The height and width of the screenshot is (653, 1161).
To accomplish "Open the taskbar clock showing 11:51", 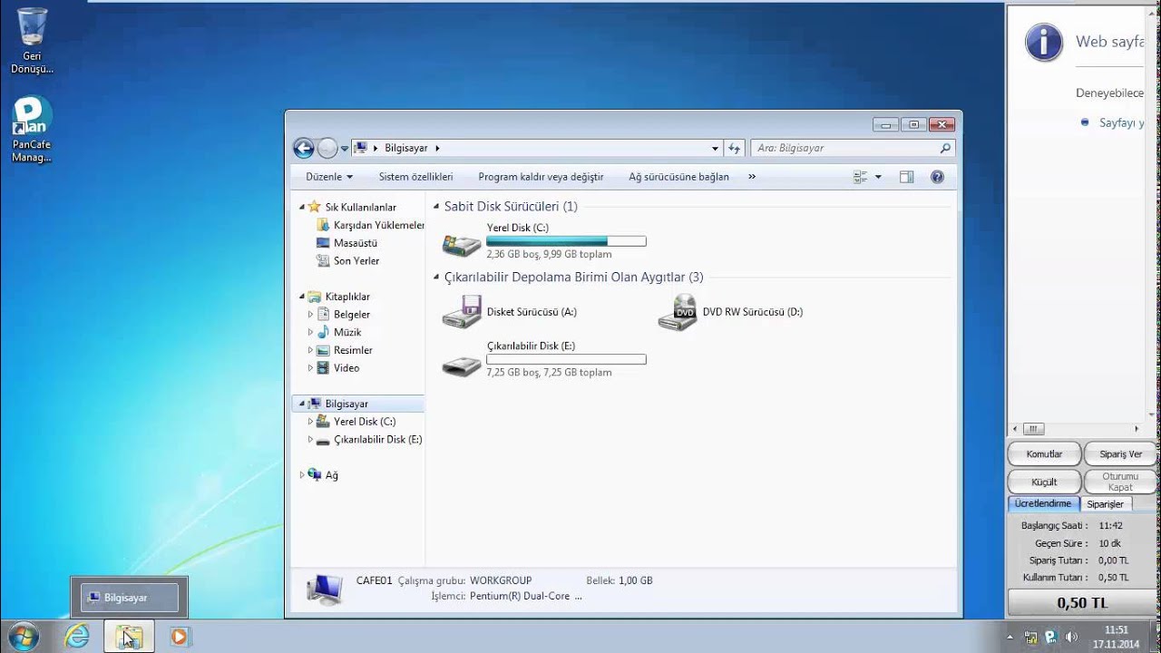I will pos(1116,637).
